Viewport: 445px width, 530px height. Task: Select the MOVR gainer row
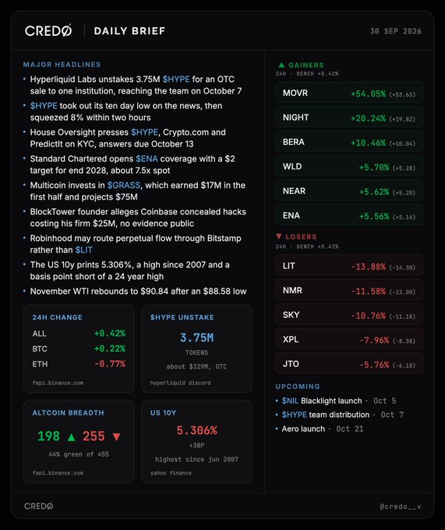click(x=349, y=93)
